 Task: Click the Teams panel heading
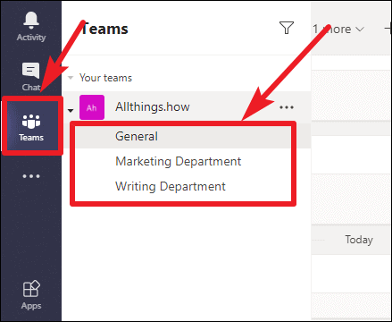[x=104, y=29]
